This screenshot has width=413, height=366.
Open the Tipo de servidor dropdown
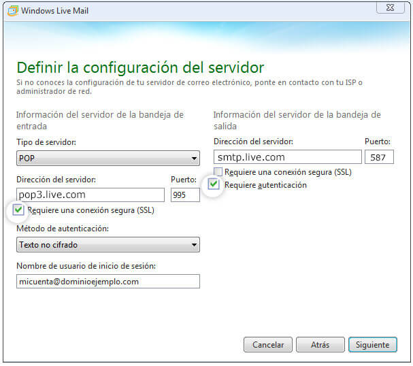click(108, 159)
